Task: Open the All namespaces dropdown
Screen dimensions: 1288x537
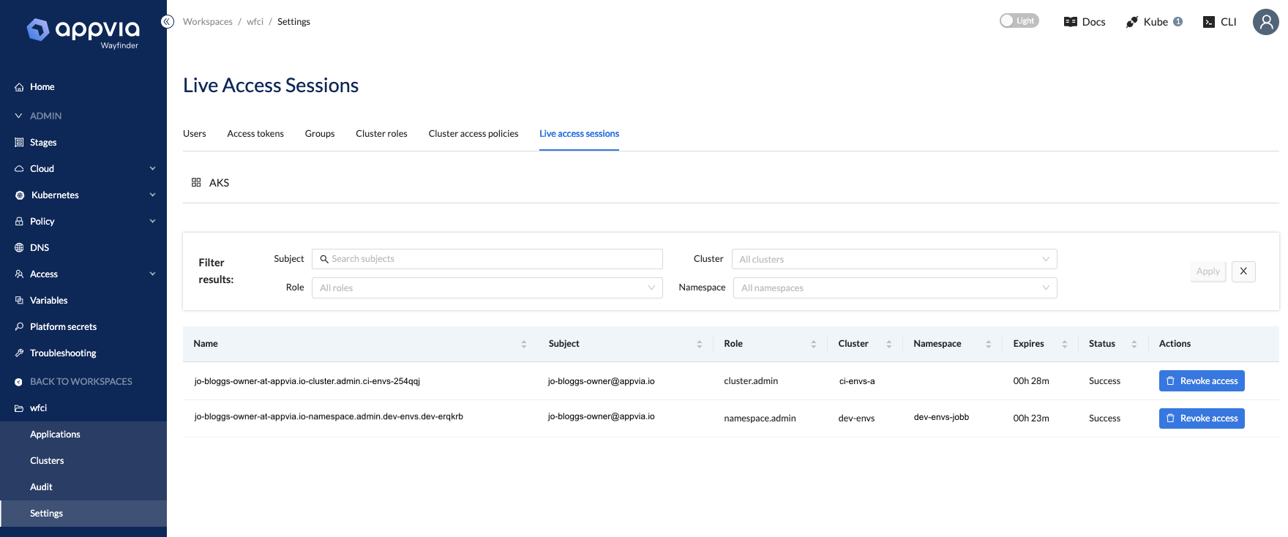Action: click(894, 288)
